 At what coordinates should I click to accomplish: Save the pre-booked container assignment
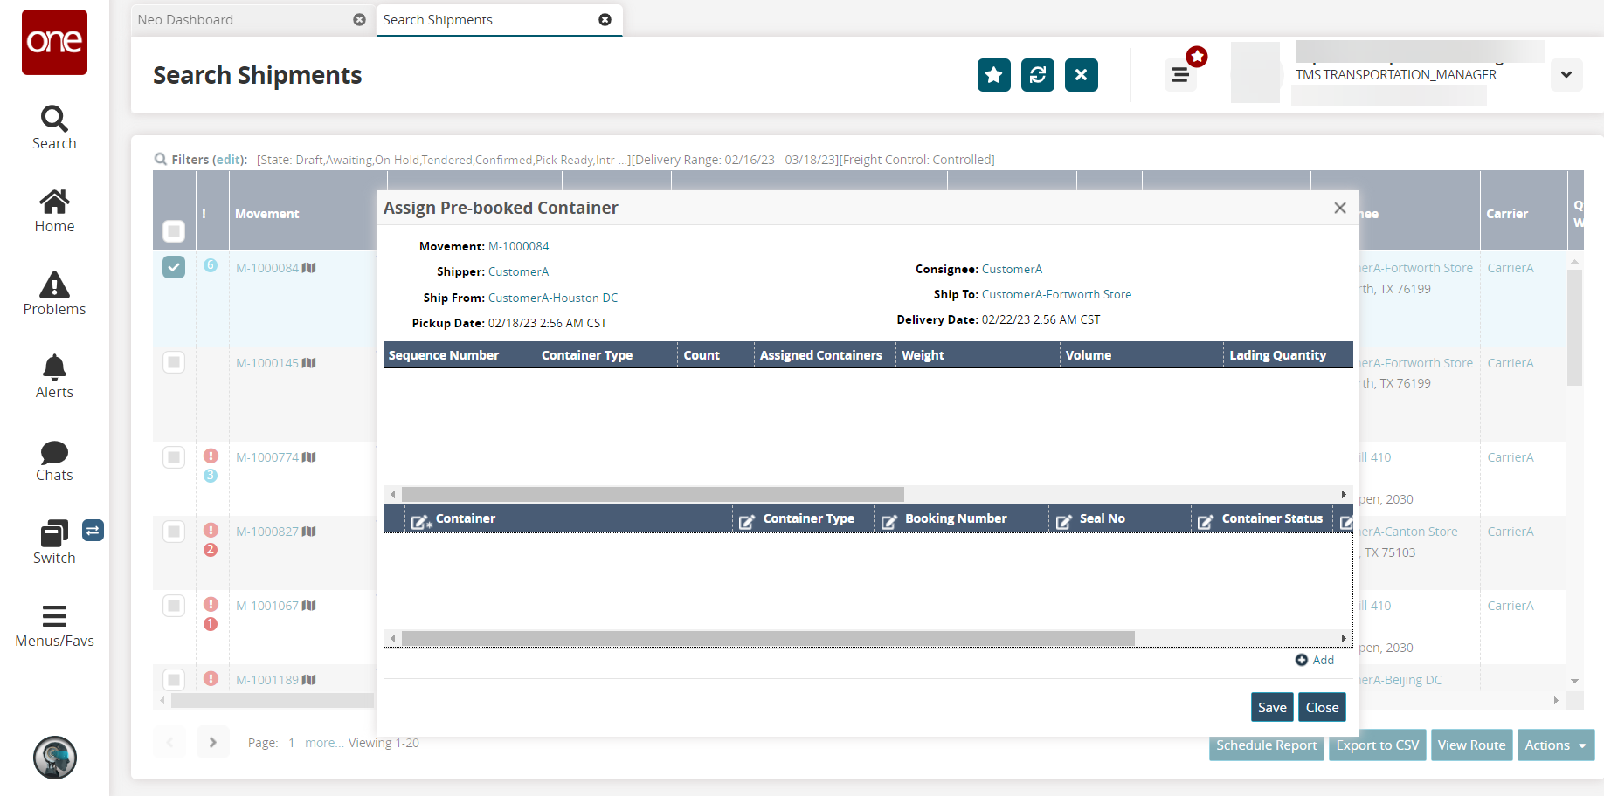[1272, 708]
